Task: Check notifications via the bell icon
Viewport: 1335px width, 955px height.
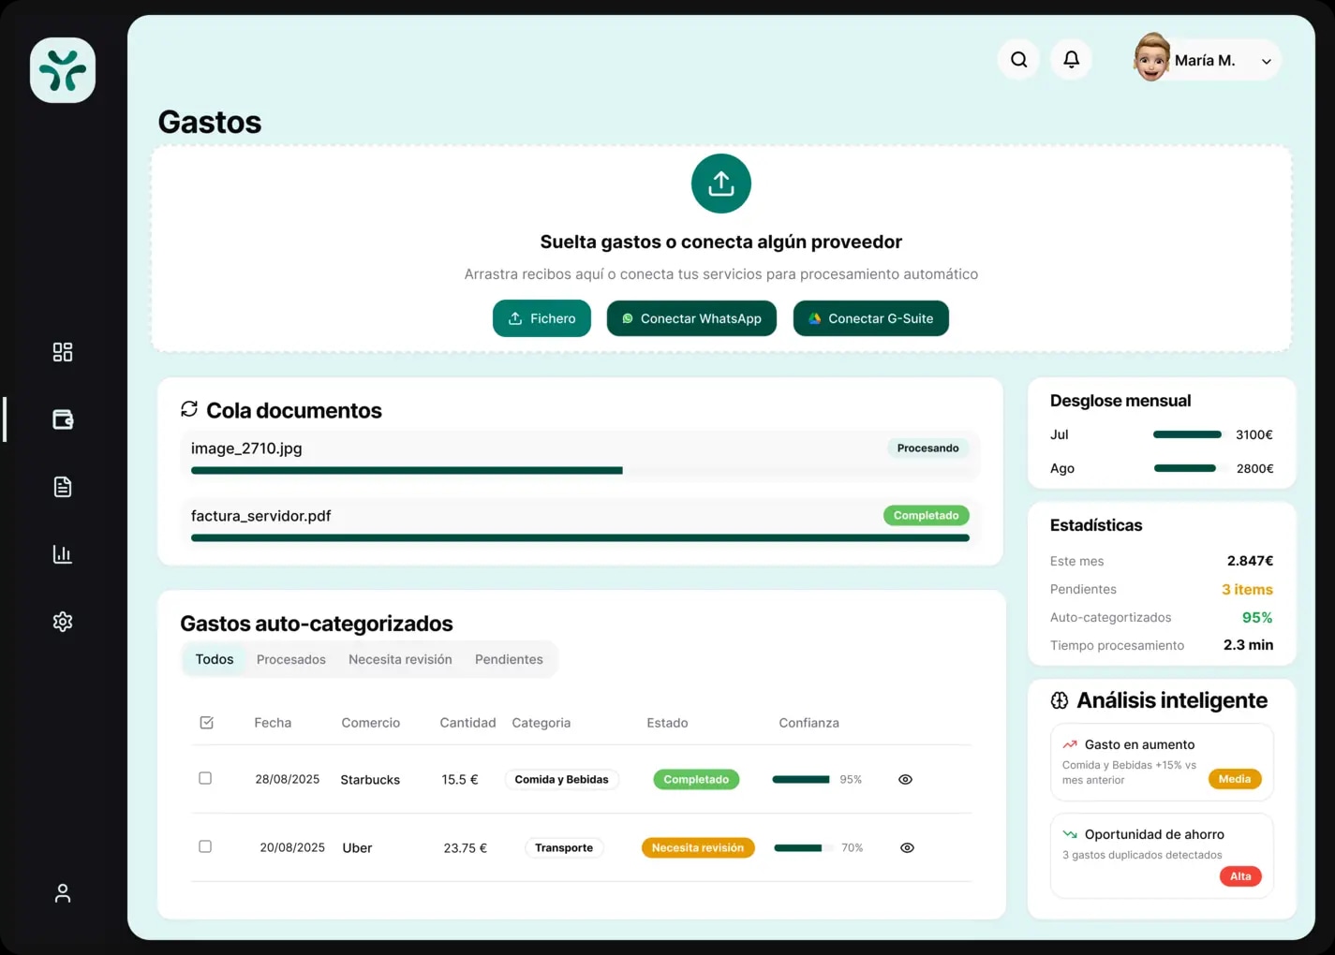Action: [x=1071, y=59]
